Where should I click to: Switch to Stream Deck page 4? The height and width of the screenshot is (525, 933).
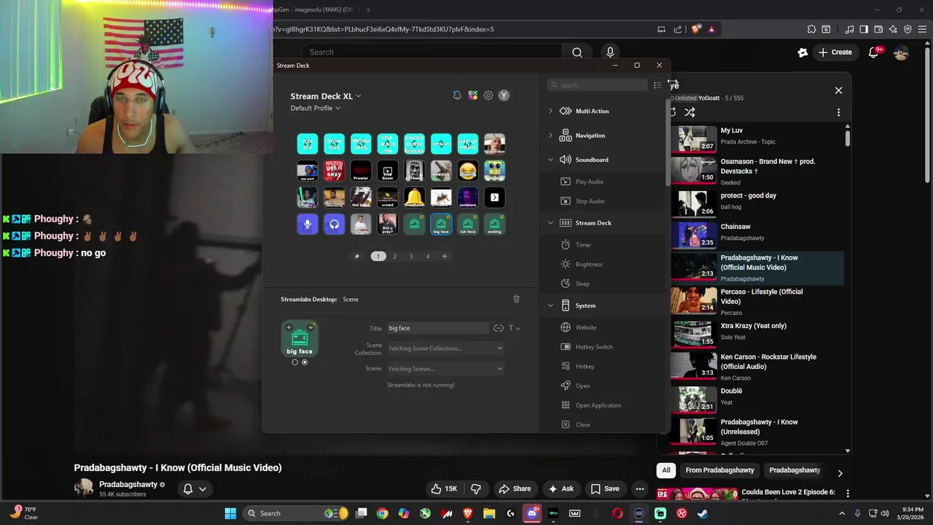coord(428,256)
